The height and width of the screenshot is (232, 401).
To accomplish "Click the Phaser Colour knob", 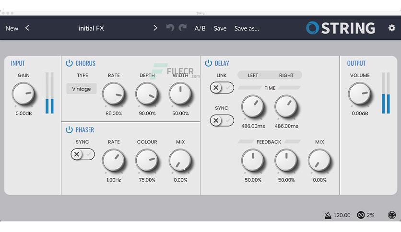I will 147,161.
